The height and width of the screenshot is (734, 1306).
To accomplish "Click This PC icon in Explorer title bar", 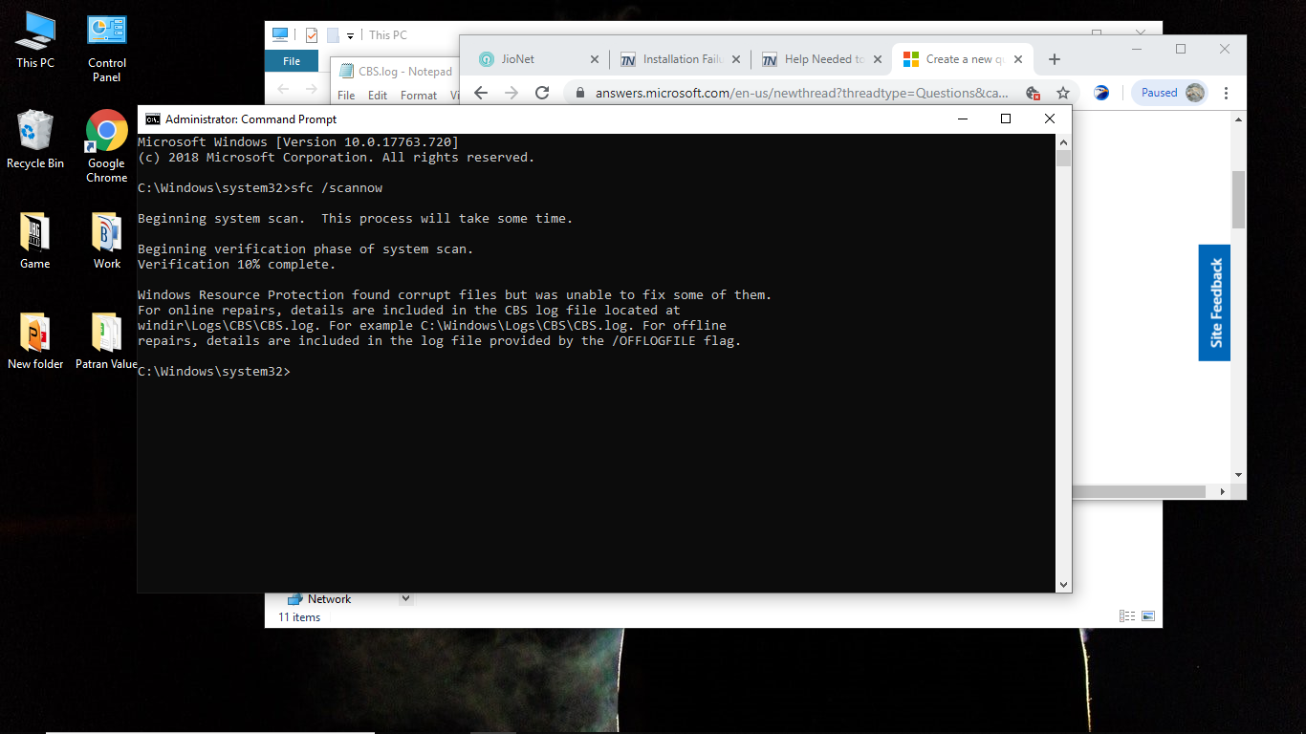I will [x=280, y=34].
